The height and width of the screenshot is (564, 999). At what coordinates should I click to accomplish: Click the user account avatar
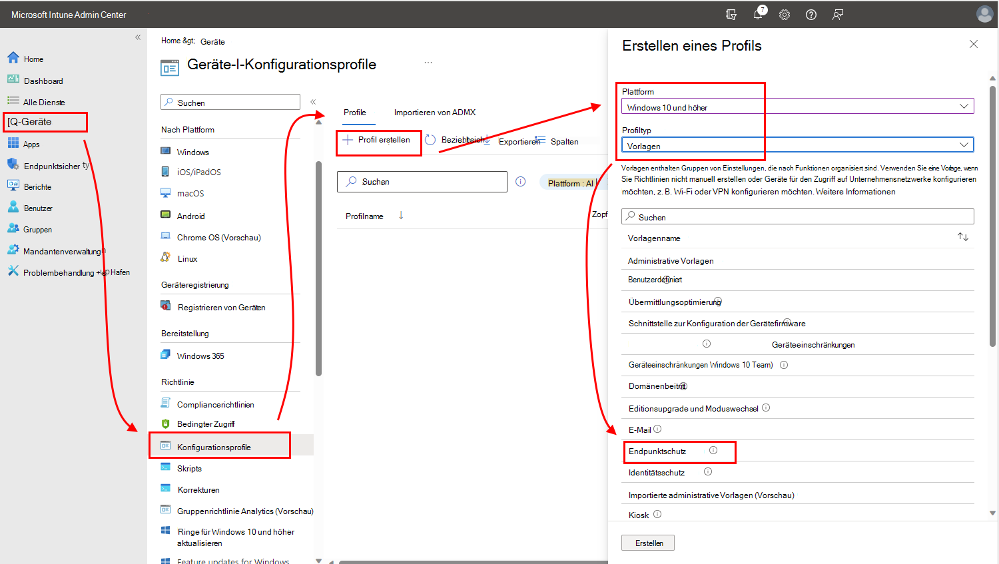click(985, 14)
